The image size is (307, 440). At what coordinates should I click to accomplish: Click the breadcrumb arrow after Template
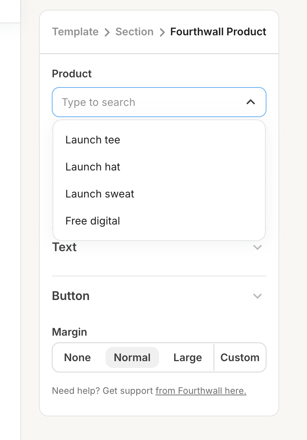click(107, 32)
